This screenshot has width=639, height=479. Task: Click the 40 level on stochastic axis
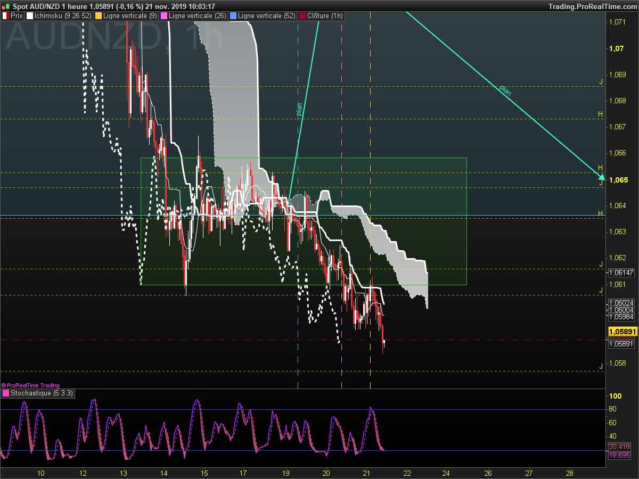613,436
